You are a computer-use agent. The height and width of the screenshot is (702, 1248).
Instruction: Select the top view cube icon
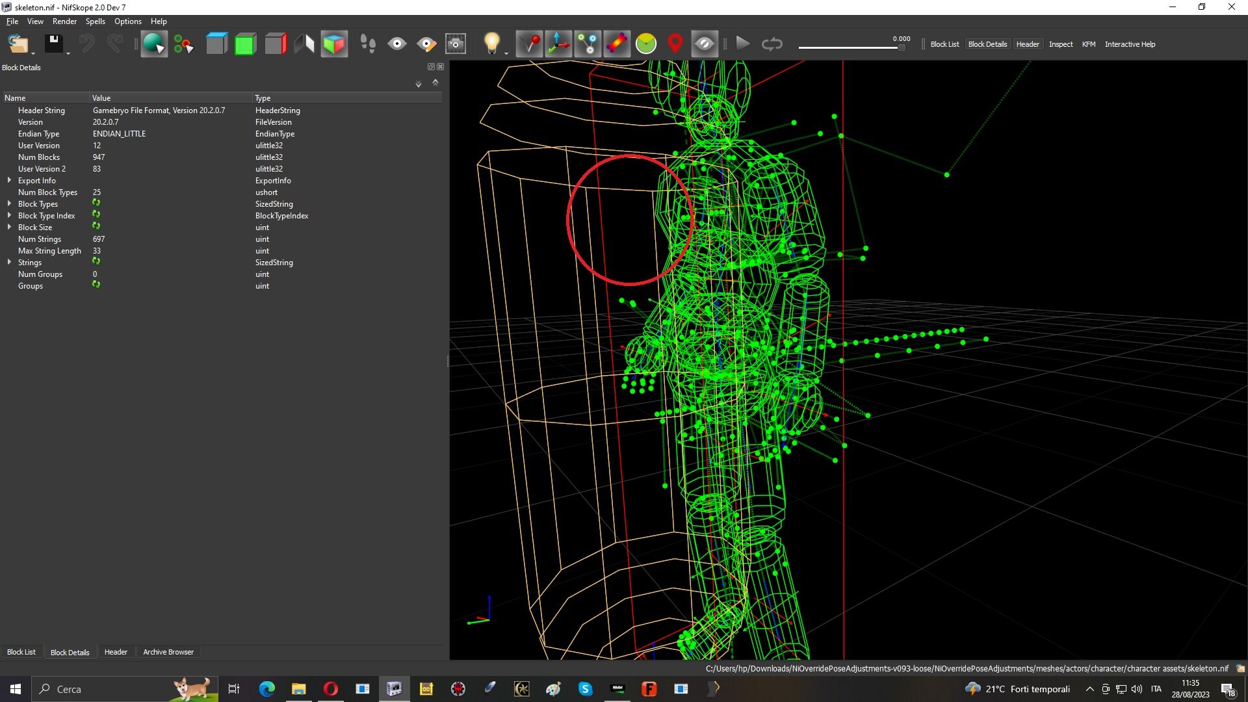(216, 44)
